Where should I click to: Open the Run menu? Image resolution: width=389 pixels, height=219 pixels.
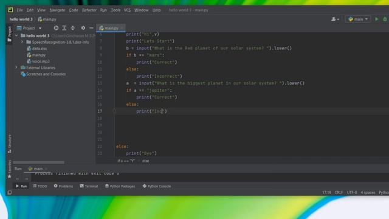(103, 10)
